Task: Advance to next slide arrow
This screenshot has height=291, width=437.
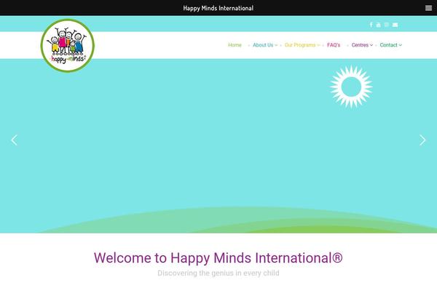Action: [x=422, y=140]
